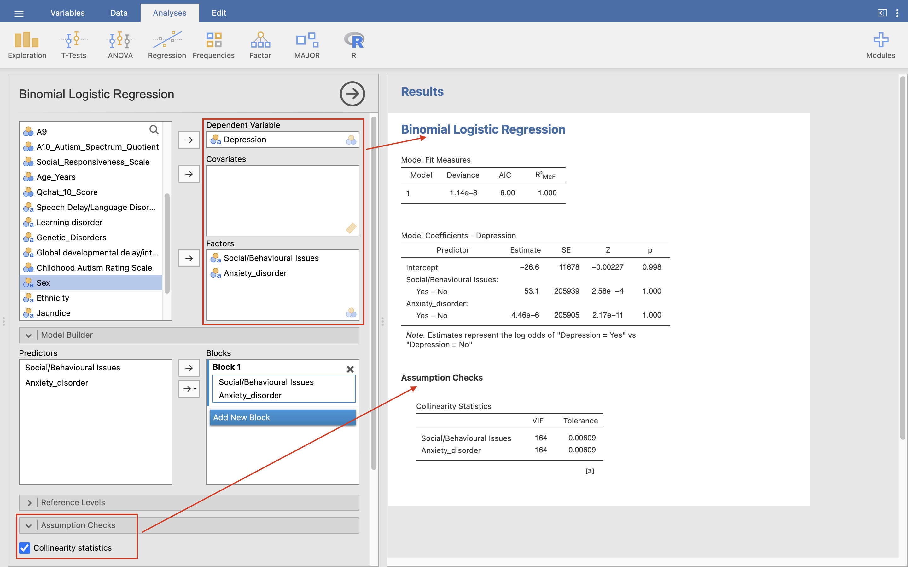Viewport: 908px width, 567px height.
Task: Collapse the Assumption Checks section
Action: pyautogui.click(x=29, y=526)
